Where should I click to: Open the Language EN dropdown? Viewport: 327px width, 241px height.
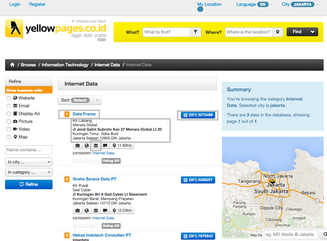pyautogui.click(x=254, y=4)
